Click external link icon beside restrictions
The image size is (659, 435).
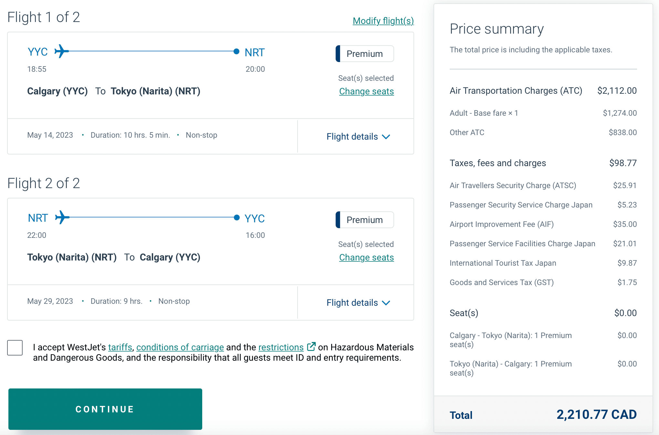311,347
